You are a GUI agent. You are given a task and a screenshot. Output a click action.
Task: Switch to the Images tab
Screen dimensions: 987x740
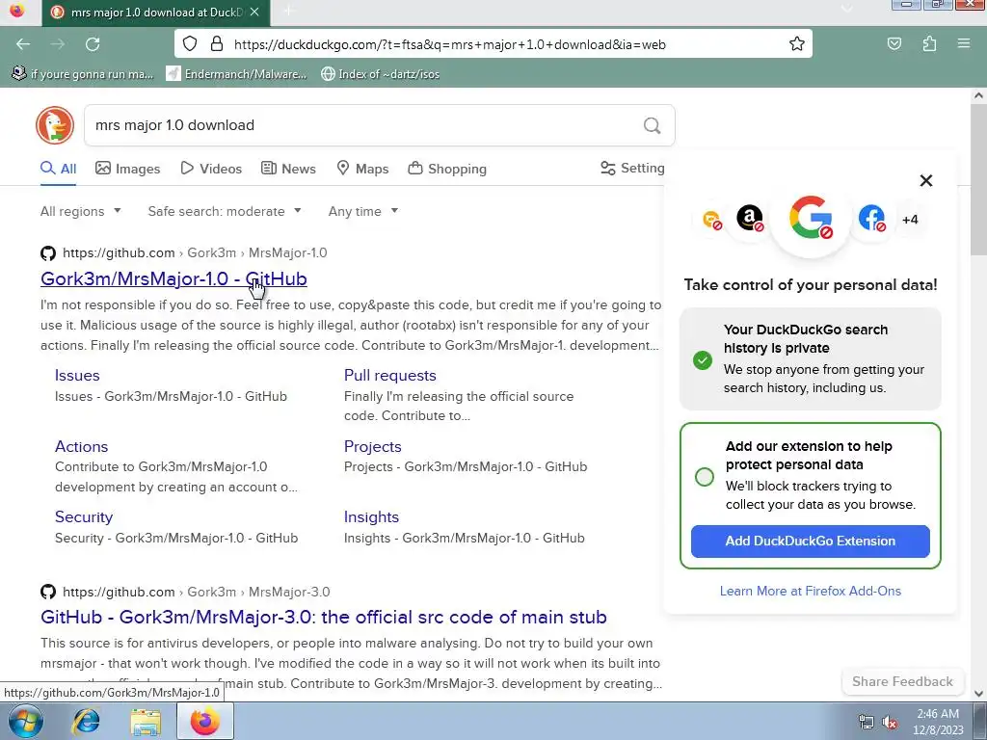click(x=128, y=169)
